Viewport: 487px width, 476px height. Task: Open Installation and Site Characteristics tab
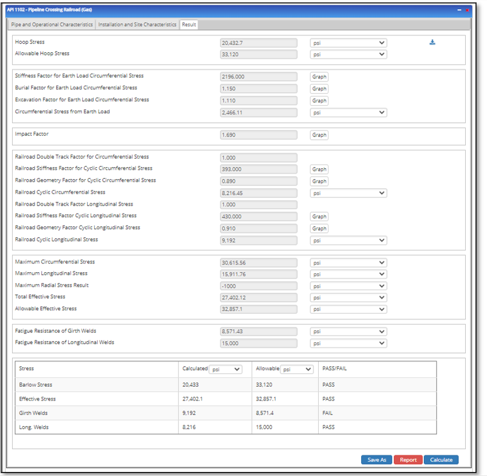137,25
